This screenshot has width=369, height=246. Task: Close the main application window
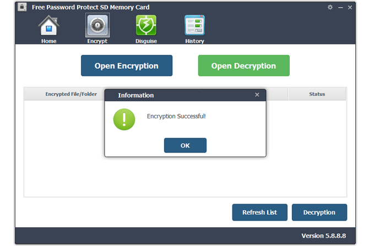350,8
